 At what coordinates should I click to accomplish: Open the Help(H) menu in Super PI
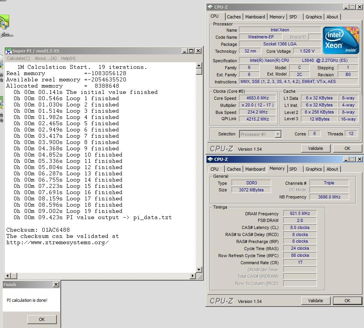point(68,58)
